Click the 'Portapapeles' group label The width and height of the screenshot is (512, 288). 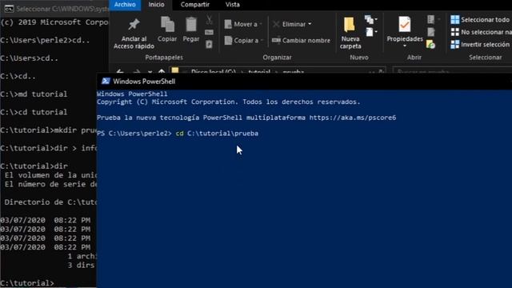164,58
